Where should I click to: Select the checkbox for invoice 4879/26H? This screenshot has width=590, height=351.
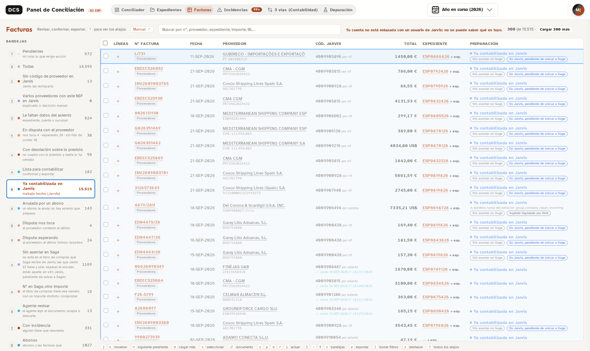tap(106, 207)
